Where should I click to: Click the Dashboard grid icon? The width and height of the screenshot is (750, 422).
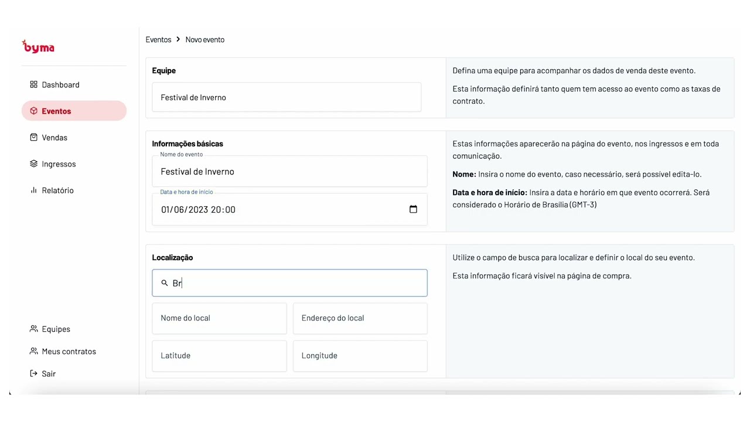[33, 84]
